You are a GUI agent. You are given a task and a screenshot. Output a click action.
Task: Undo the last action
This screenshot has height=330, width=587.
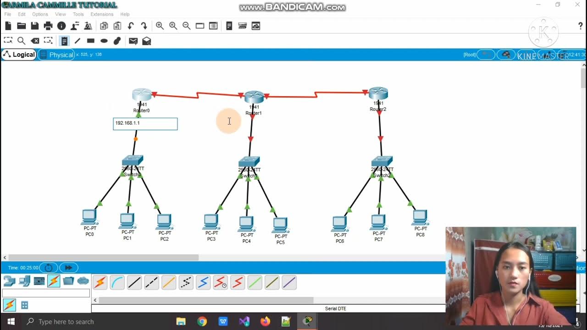coord(131,26)
